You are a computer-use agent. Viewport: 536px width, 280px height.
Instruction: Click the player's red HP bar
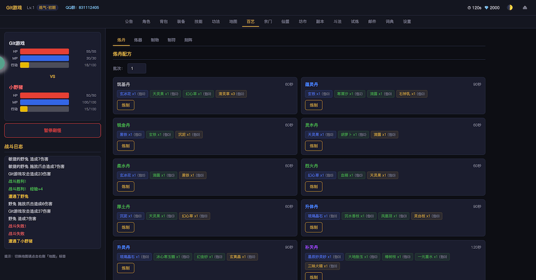click(44, 51)
